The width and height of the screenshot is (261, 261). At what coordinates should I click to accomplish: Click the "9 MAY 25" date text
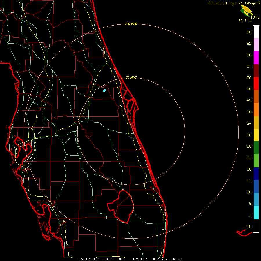click(x=157, y=259)
